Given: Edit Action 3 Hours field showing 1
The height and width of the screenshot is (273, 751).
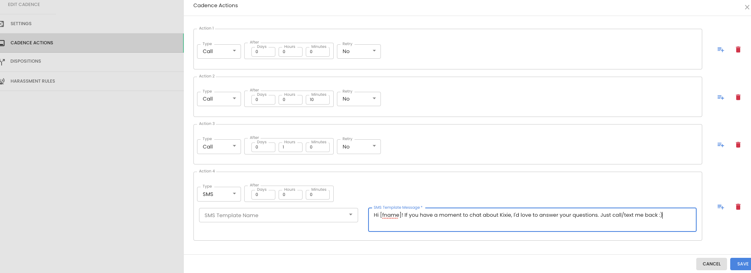Looking at the screenshot, I should pyautogui.click(x=291, y=147).
